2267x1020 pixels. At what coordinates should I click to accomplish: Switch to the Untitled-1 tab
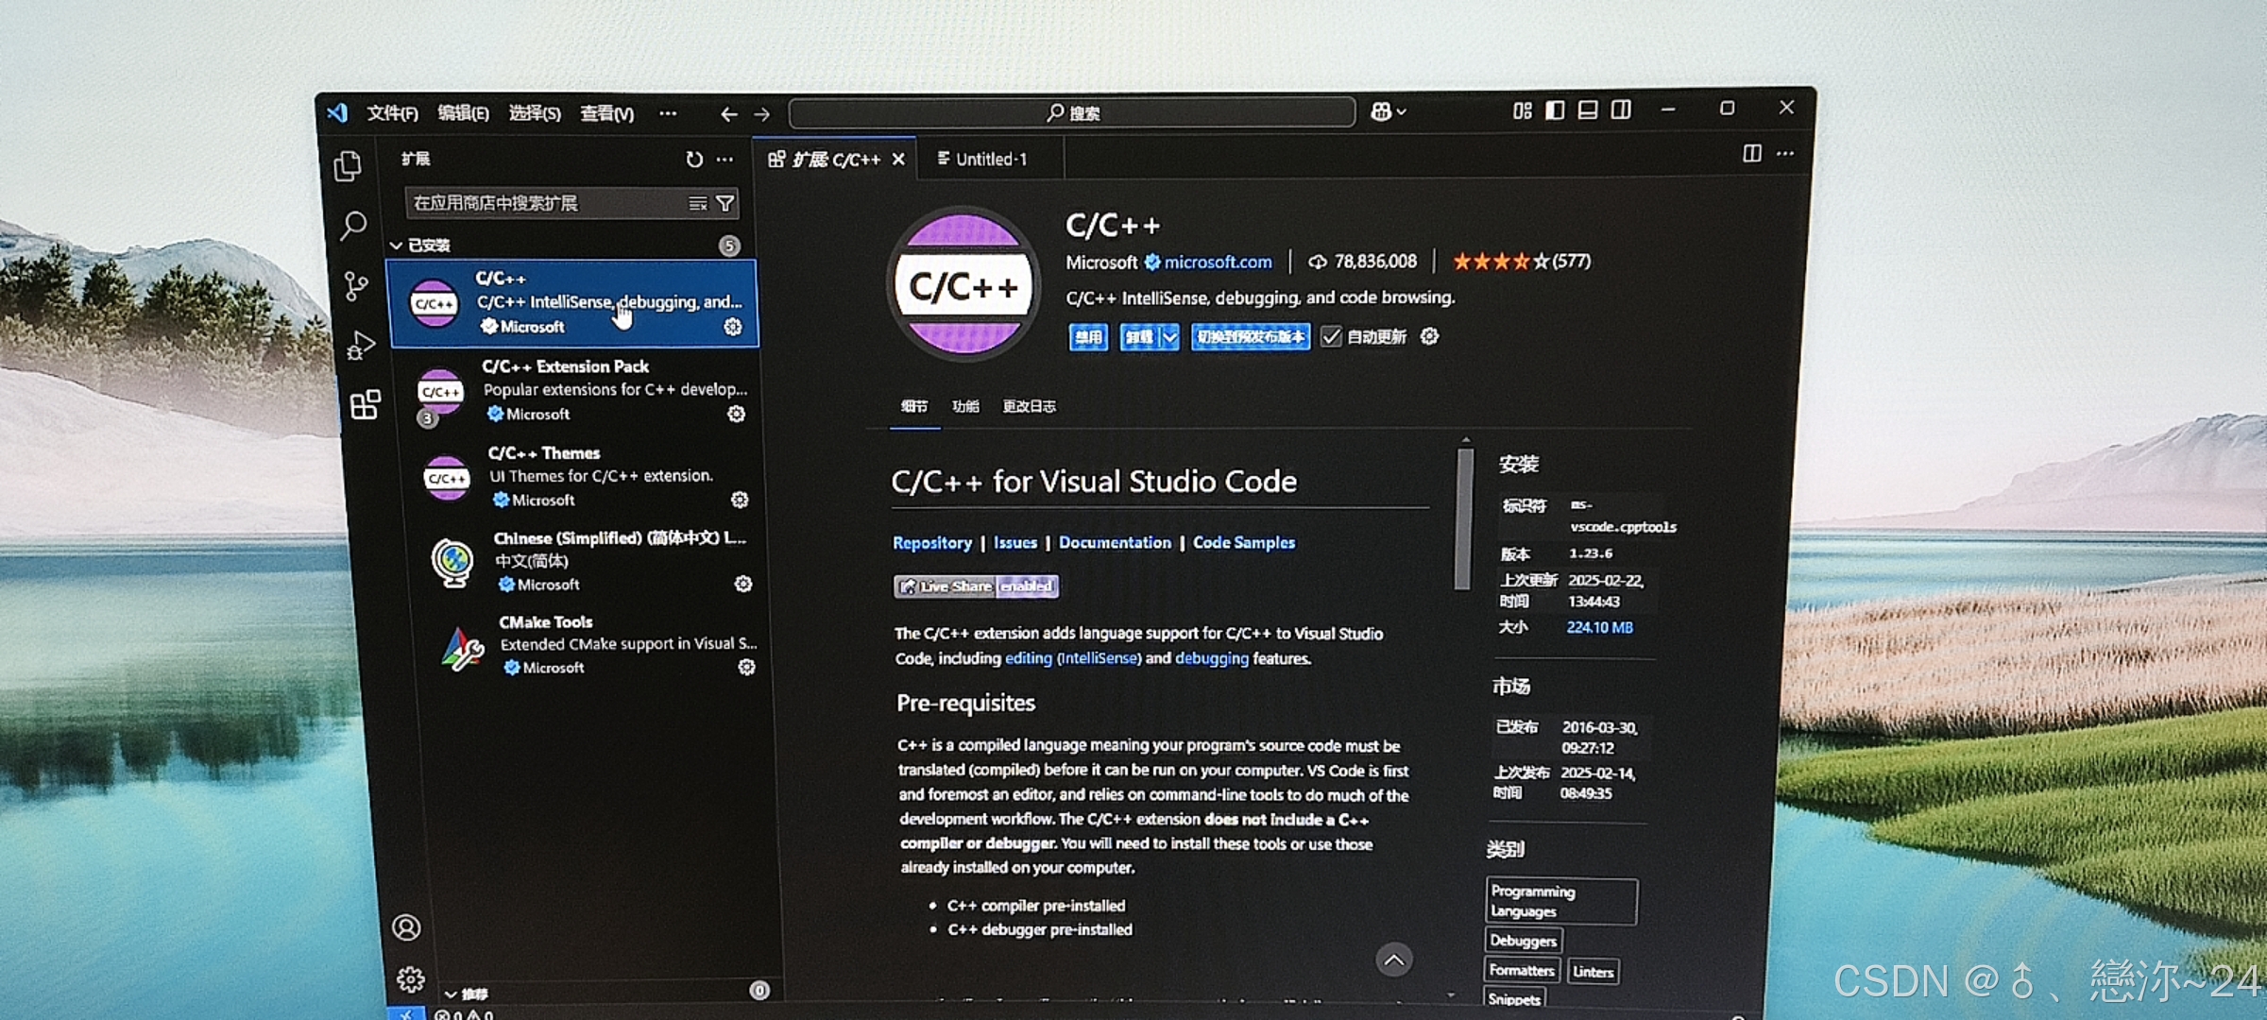click(987, 159)
